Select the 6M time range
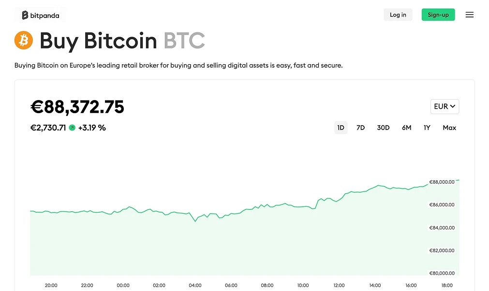The height and width of the screenshot is (291, 489). 406,128
